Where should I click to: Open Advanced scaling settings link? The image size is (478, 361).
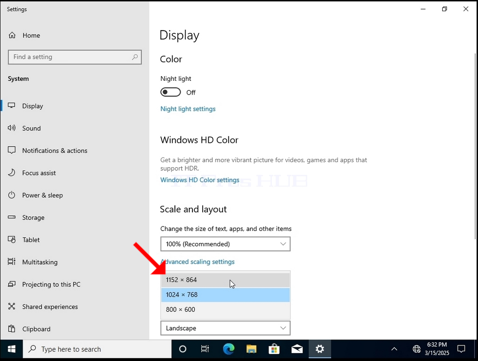click(198, 262)
